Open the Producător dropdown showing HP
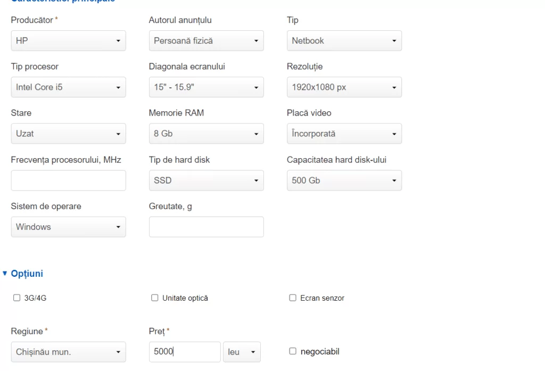This screenshot has width=545, height=371. (69, 40)
